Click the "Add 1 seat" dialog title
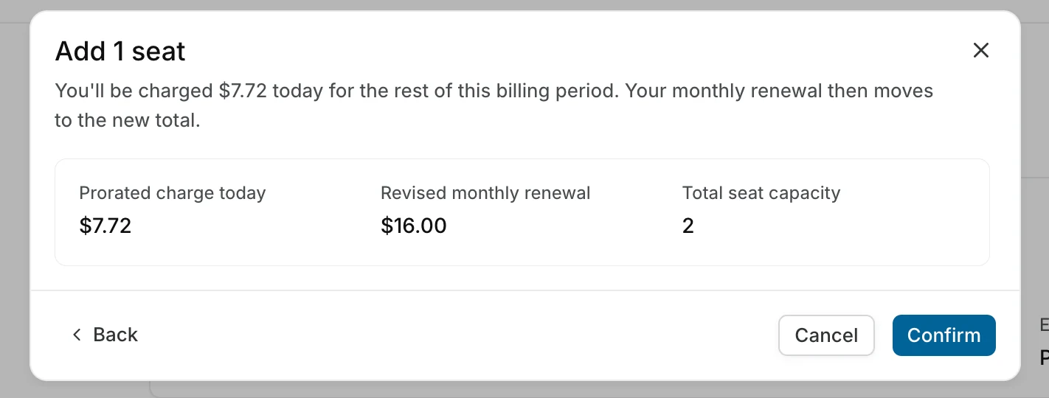1049x398 pixels. (120, 51)
